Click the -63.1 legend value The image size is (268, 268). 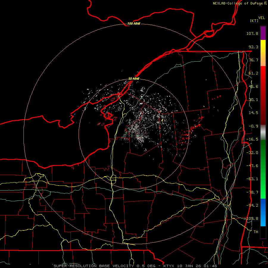(252, 179)
